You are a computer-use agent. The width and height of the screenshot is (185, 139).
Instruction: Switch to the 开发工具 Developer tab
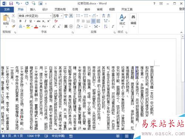click(x=127, y=9)
